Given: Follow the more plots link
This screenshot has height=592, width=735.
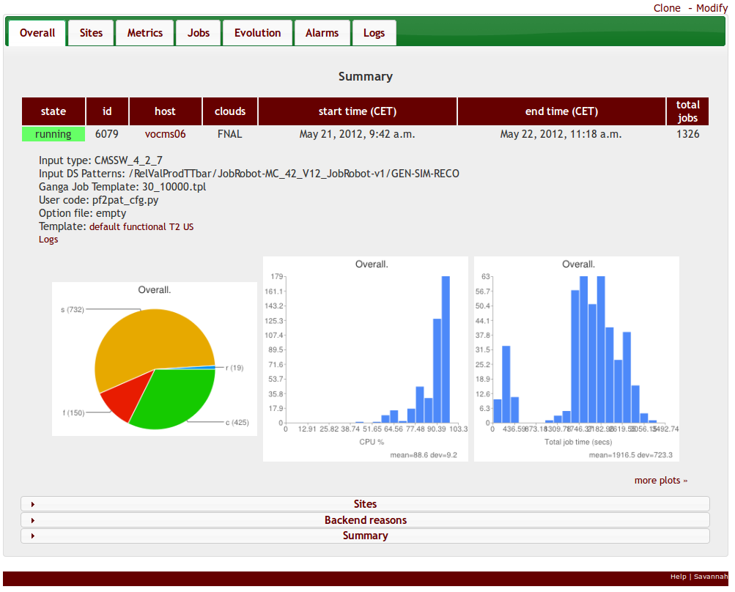Looking at the screenshot, I should [x=660, y=481].
